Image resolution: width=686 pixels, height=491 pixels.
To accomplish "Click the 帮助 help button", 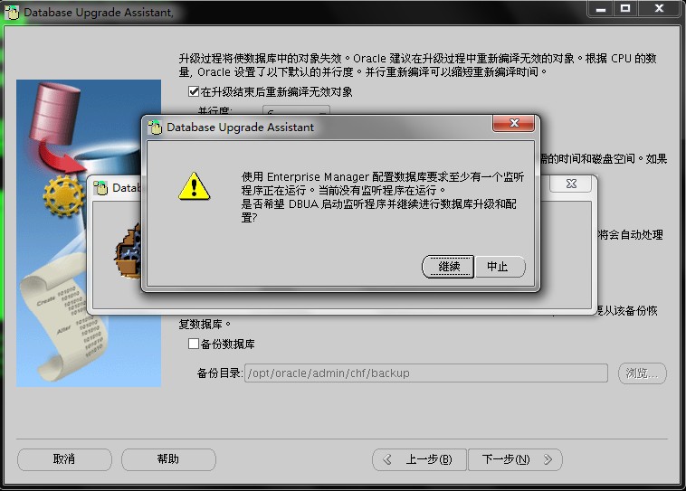I will click(168, 459).
